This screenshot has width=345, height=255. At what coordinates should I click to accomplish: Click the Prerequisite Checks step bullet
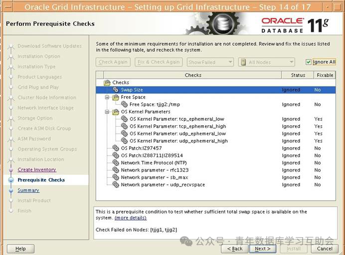click(11, 180)
